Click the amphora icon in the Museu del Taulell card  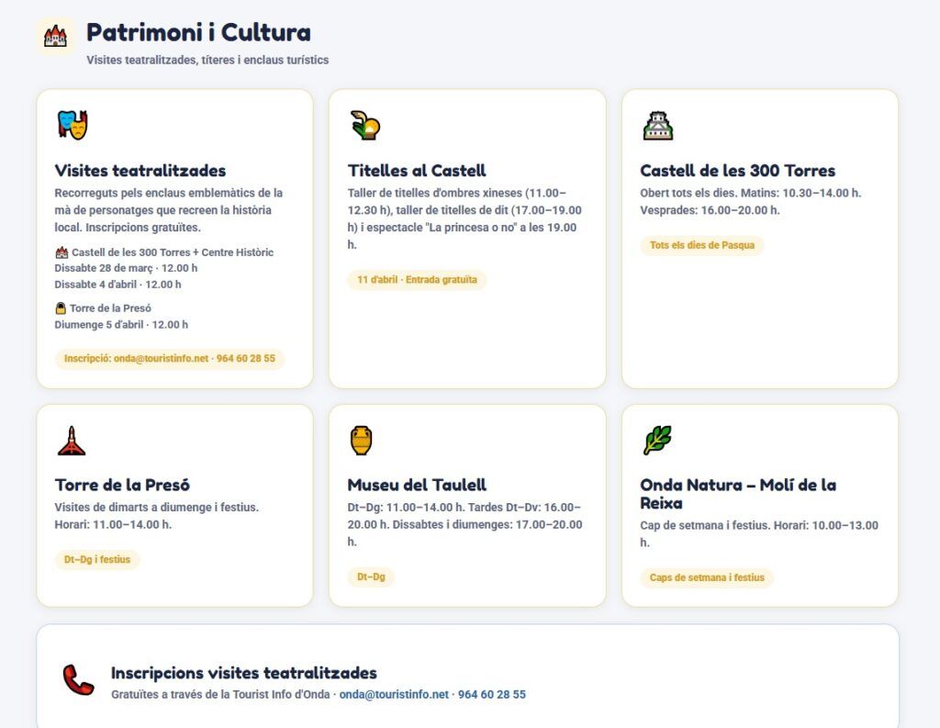[x=361, y=441]
